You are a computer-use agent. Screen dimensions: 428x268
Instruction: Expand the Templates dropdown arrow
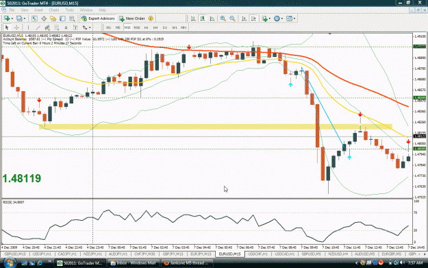[x=294, y=19]
